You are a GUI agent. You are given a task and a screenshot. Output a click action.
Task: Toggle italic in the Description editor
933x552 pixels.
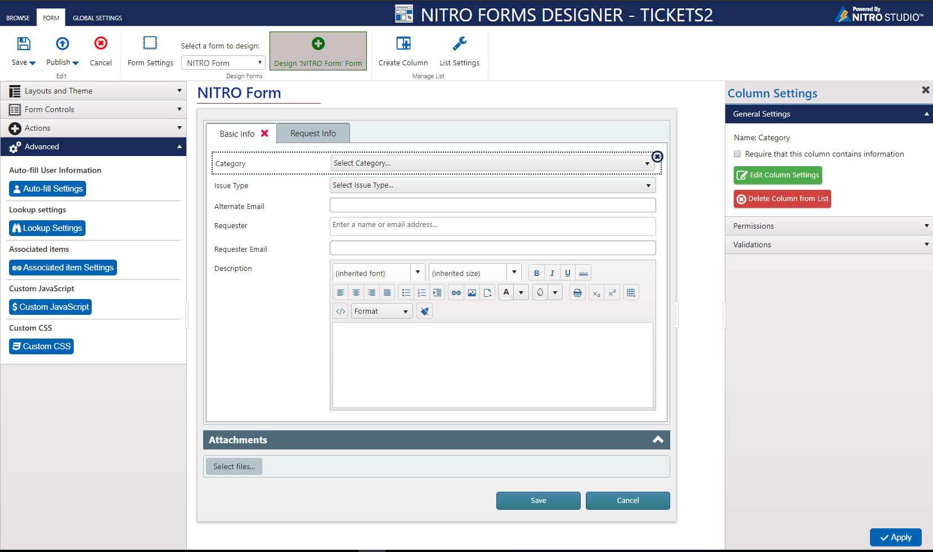point(552,273)
